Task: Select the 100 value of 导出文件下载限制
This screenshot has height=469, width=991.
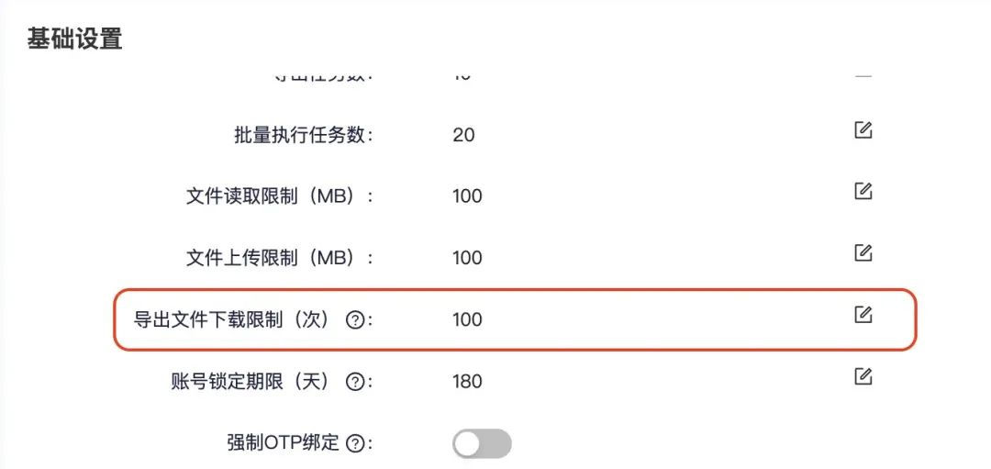Action: tap(467, 319)
